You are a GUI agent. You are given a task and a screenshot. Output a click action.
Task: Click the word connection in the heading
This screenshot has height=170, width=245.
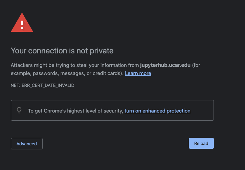48,51
